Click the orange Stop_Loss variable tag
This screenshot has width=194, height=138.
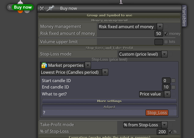[x=157, y=113]
